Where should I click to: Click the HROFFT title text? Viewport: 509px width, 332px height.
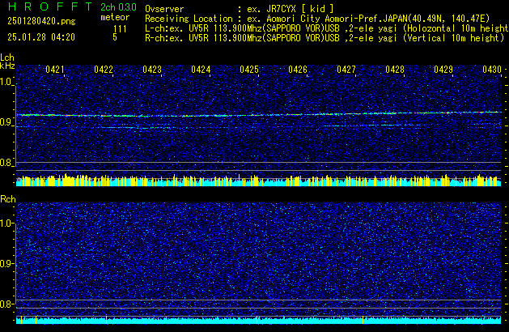(50, 6)
